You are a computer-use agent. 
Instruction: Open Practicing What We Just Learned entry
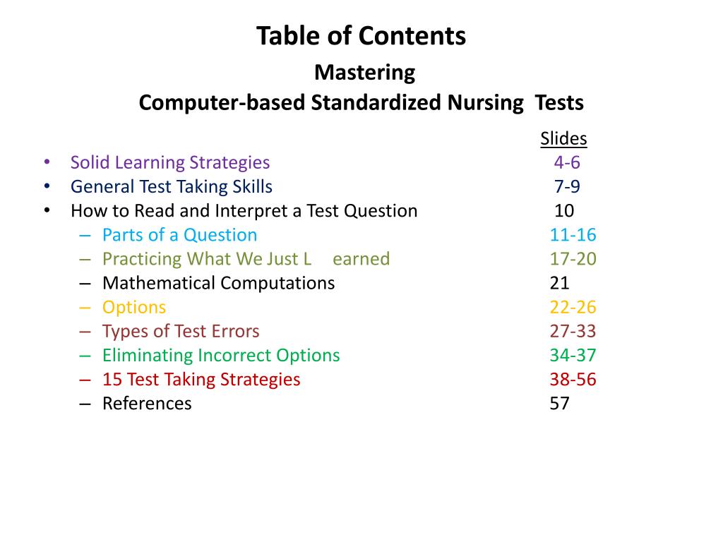click(x=246, y=259)
